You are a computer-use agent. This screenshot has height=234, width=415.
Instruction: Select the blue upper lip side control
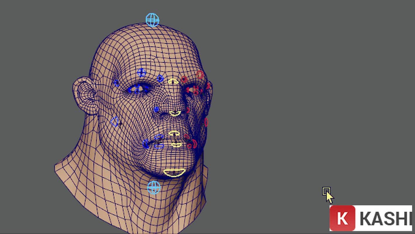[159, 137]
